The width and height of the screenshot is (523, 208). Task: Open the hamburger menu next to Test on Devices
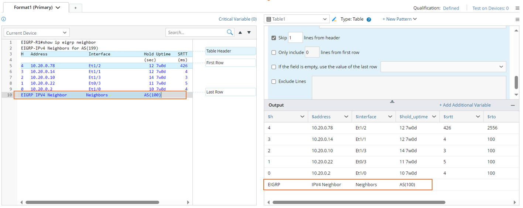pos(517,8)
